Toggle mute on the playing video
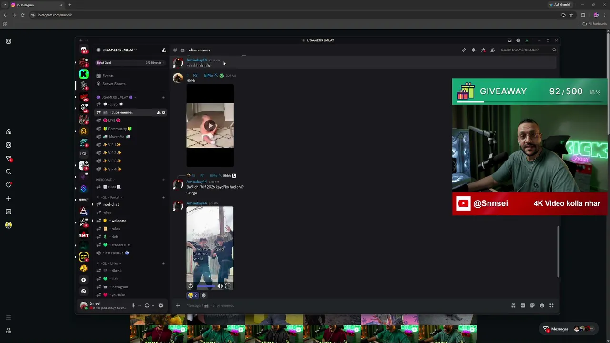This screenshot has width=610, height=343. point(220,286)
